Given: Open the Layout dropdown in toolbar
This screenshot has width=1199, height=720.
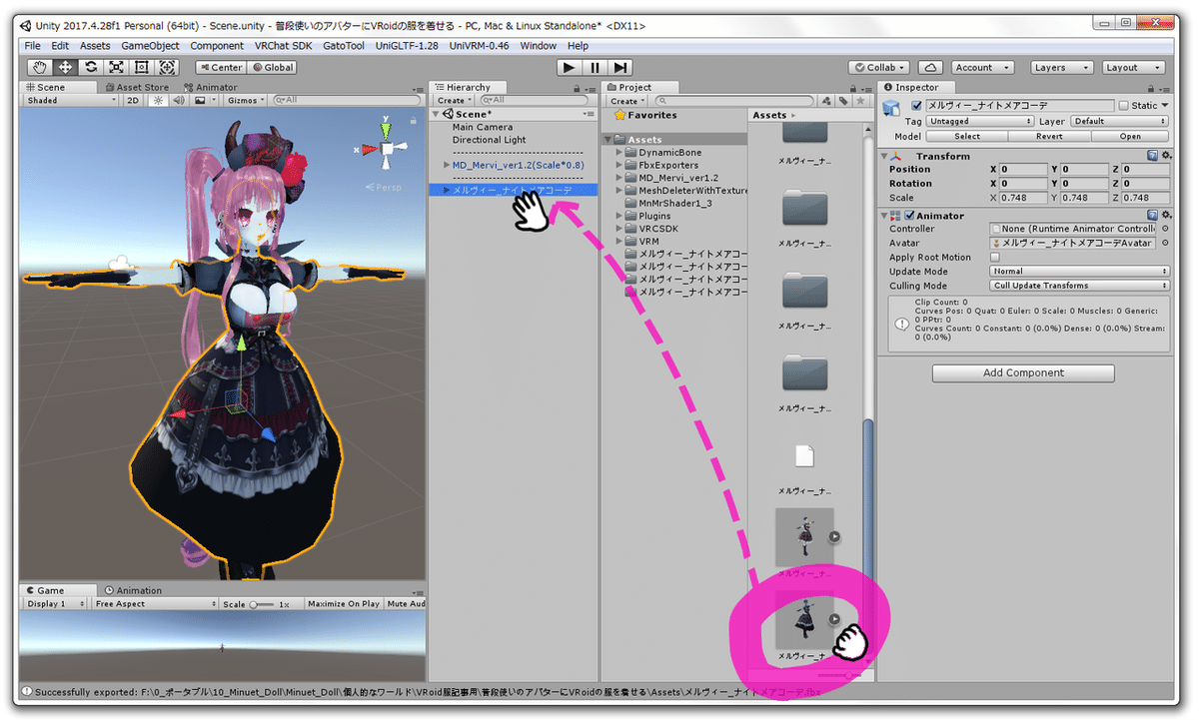Looking at the screenshot, I should click(1132, 68).
